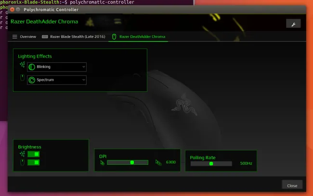Click the DPI heading label
Image resolution: width=313 pixels, height=196 pixels.
pos(103,156)
